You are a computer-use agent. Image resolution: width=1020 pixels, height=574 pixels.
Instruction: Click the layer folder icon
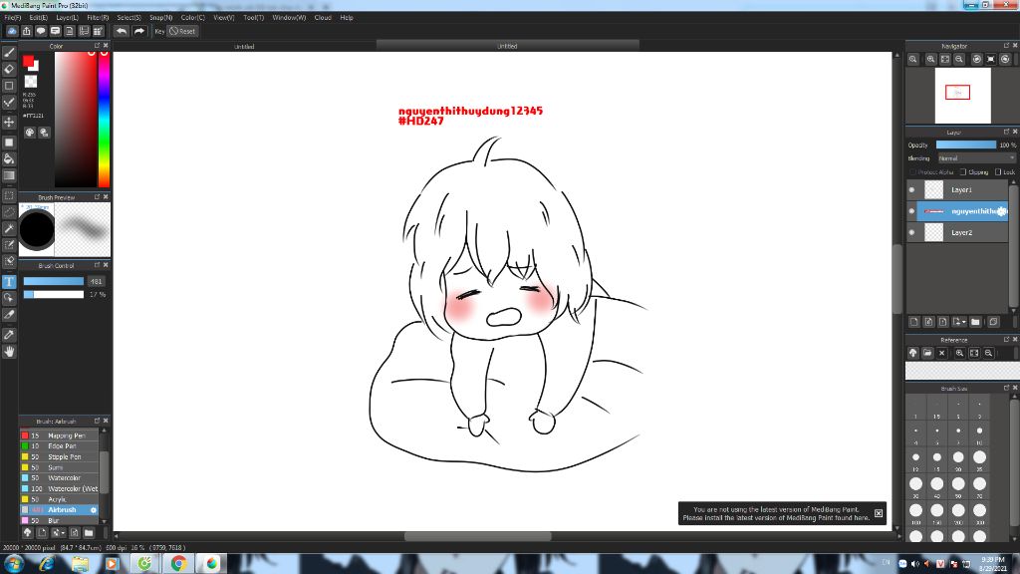pos(975,322)
